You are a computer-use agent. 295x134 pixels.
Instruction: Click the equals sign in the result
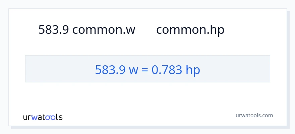point(146,70)
